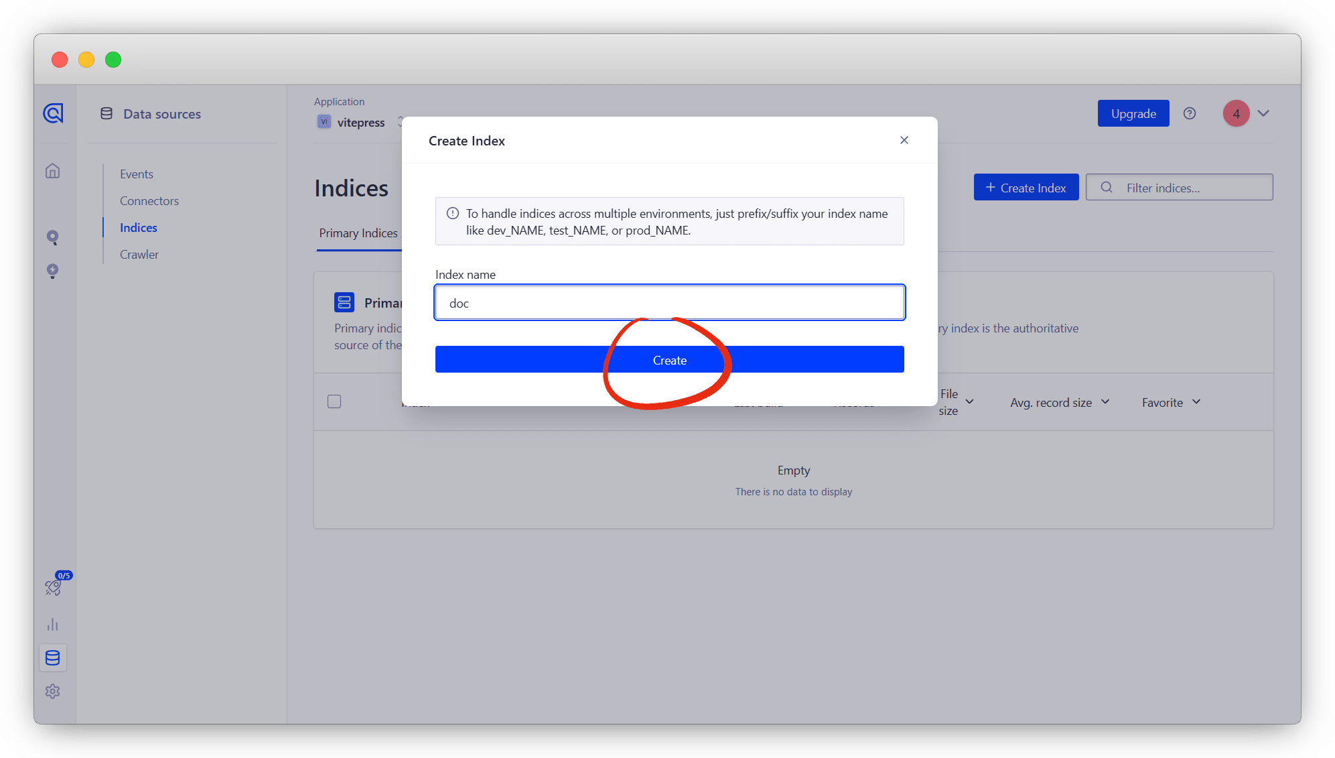The width and height of the screenshot is (1335, 758).
Task: Open the Analytics bar chart sidebar icon
Action: pos(53,625)
